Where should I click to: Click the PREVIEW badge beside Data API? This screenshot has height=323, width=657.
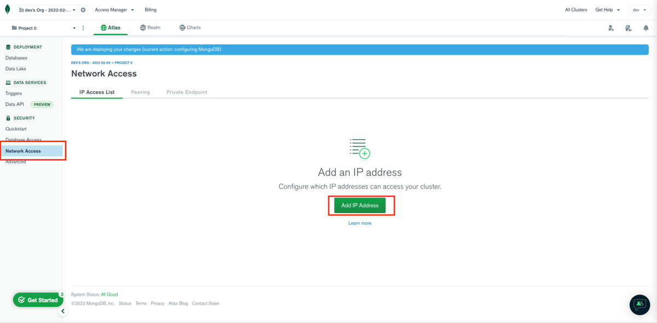(42, 104)
